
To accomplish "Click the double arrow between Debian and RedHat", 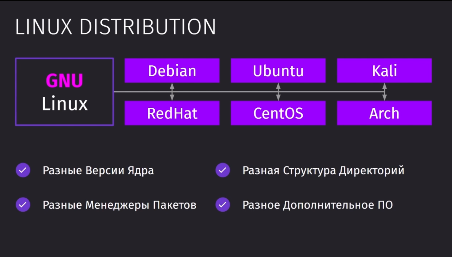I will [172, 92].
